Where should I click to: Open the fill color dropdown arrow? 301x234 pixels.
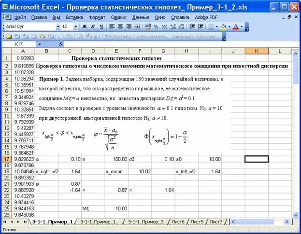tap(229, 27)
